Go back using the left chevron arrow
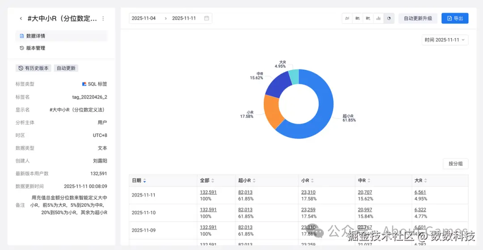This screenshot has height=250, width=483. pyautogui.click(x=21, y=18)
